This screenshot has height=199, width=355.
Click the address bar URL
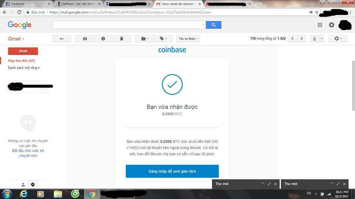[x=130, y=12]
